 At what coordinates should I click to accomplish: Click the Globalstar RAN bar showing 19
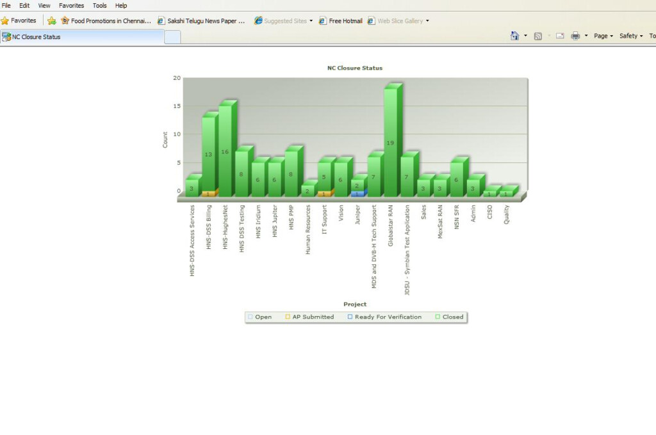[390, 142]
